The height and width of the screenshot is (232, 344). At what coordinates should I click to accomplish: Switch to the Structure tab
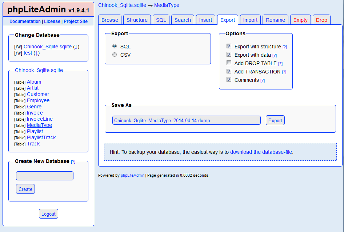click(x=137, y=20)
